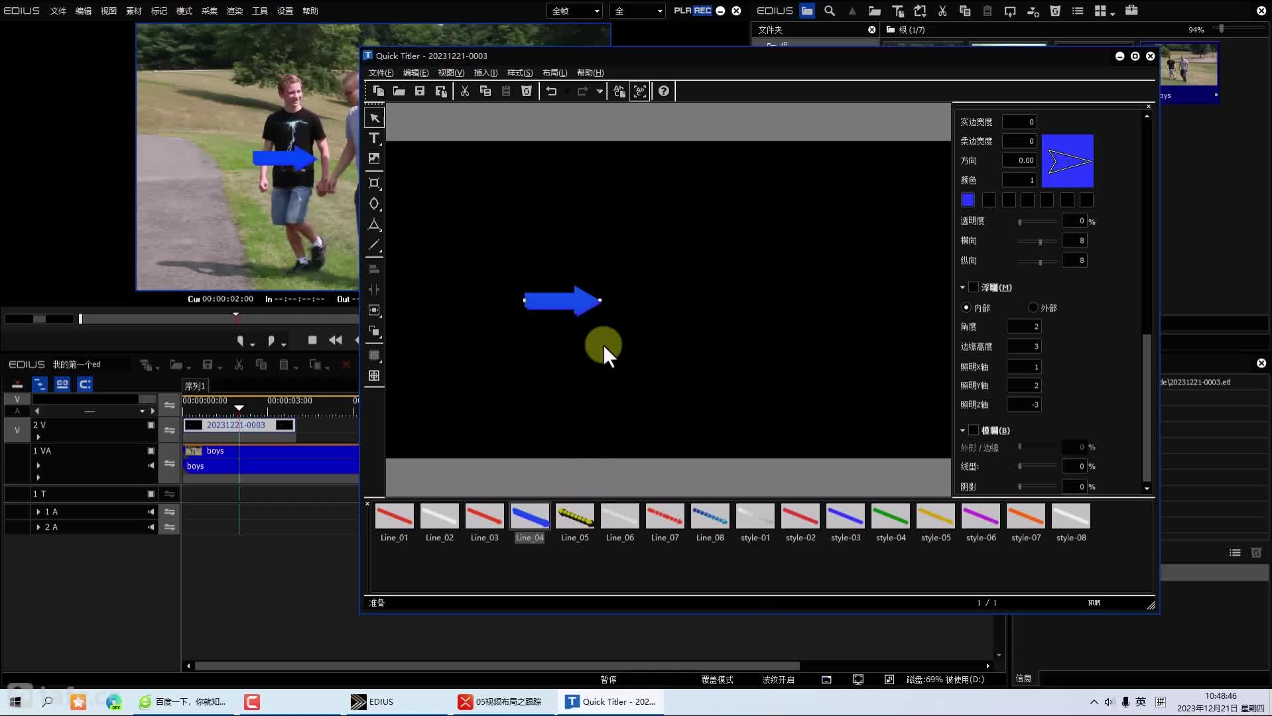Open the timeline save icon dropdown arrow
The image size is (1272, 716).
pyautogui.click(x=220, y=367)
